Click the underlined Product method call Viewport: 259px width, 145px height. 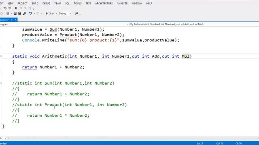point(68,35)
